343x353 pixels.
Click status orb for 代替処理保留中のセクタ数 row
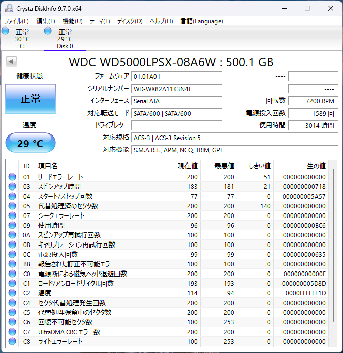point(12,312)
